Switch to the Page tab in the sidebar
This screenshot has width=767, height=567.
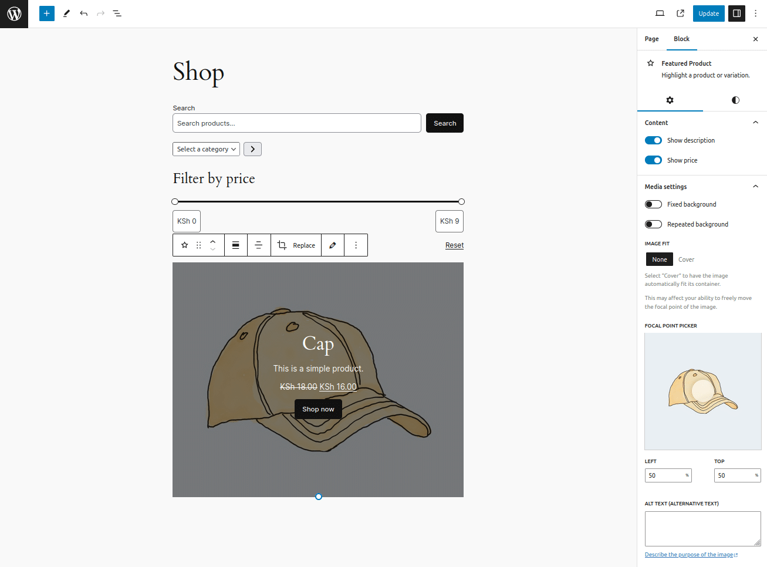coord(651,39)
